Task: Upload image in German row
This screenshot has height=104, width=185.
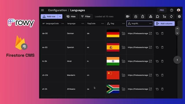Action: 123,34
